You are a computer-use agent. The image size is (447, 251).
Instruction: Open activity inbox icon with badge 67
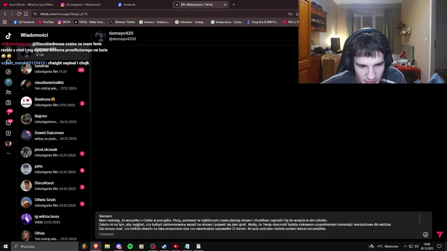coord(9,123)
